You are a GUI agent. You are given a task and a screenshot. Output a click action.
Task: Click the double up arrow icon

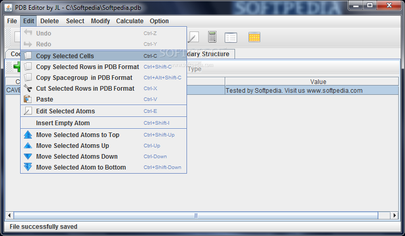[28, 134]
